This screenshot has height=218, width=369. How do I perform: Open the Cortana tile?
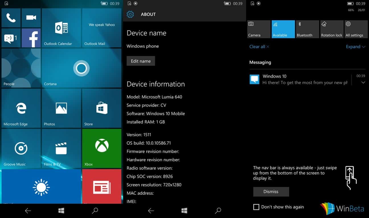coord(81,68)
